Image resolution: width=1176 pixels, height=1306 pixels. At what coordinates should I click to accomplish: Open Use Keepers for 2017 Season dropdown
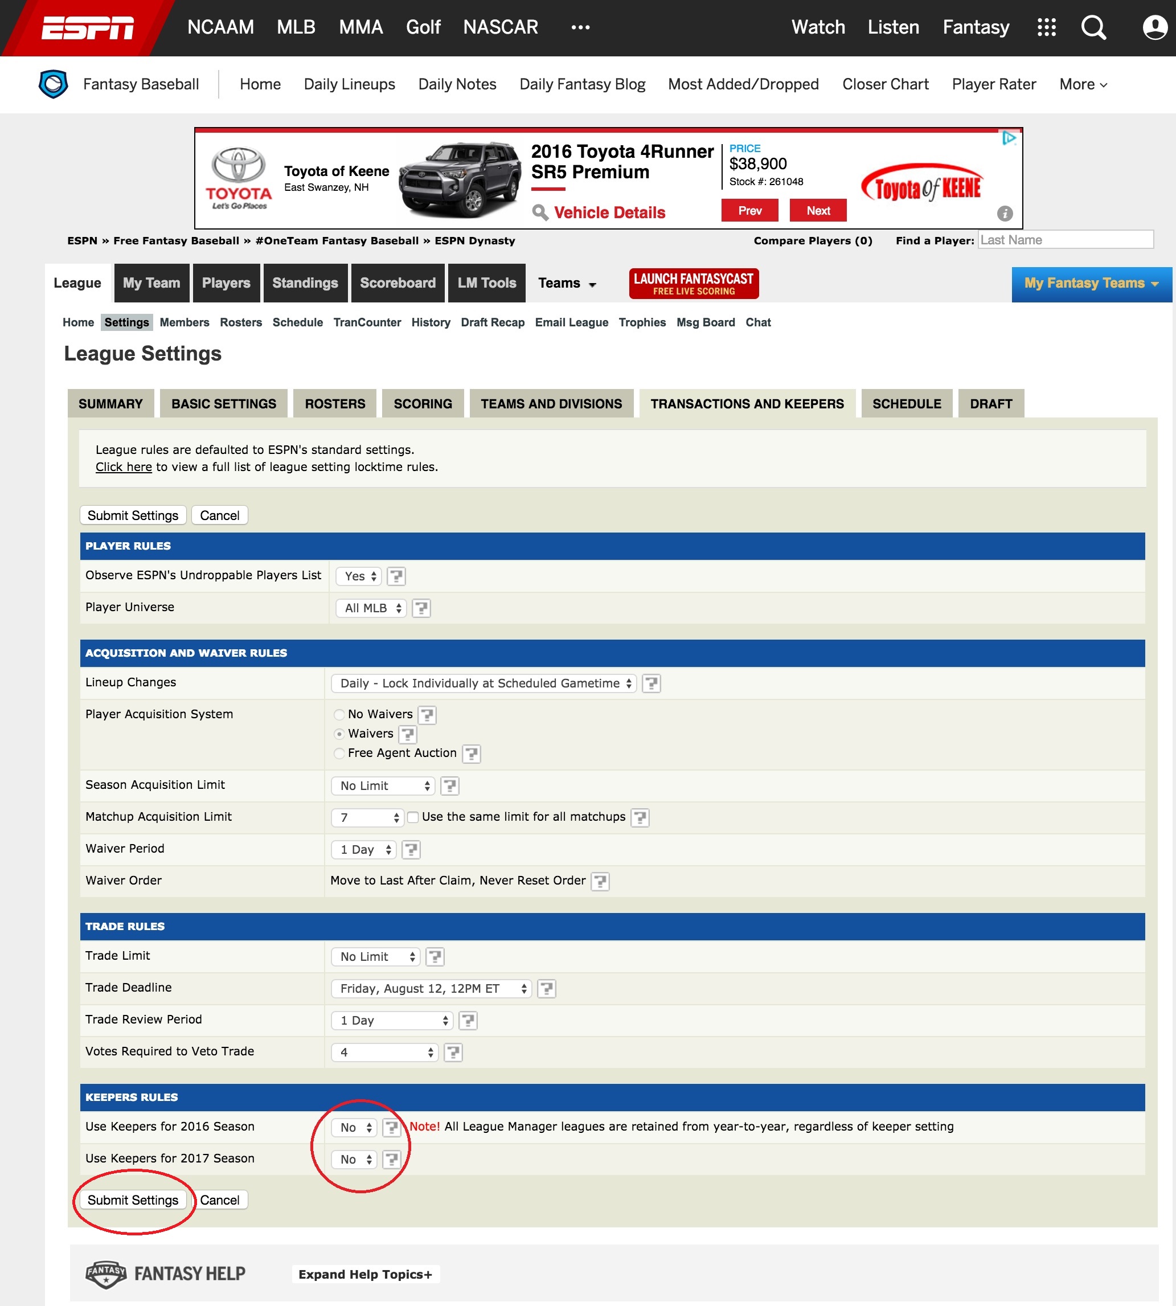coord(354,1159)
